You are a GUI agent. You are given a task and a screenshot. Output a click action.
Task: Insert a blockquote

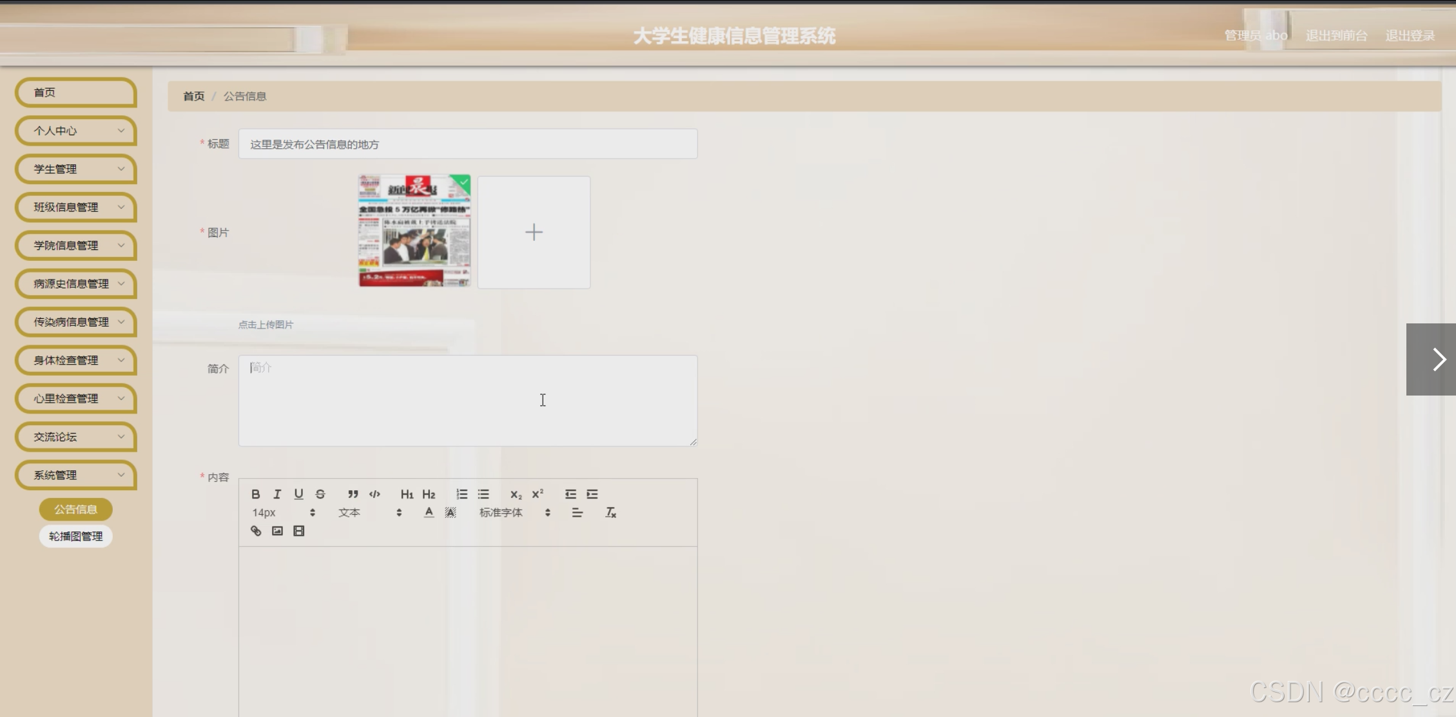353,494
